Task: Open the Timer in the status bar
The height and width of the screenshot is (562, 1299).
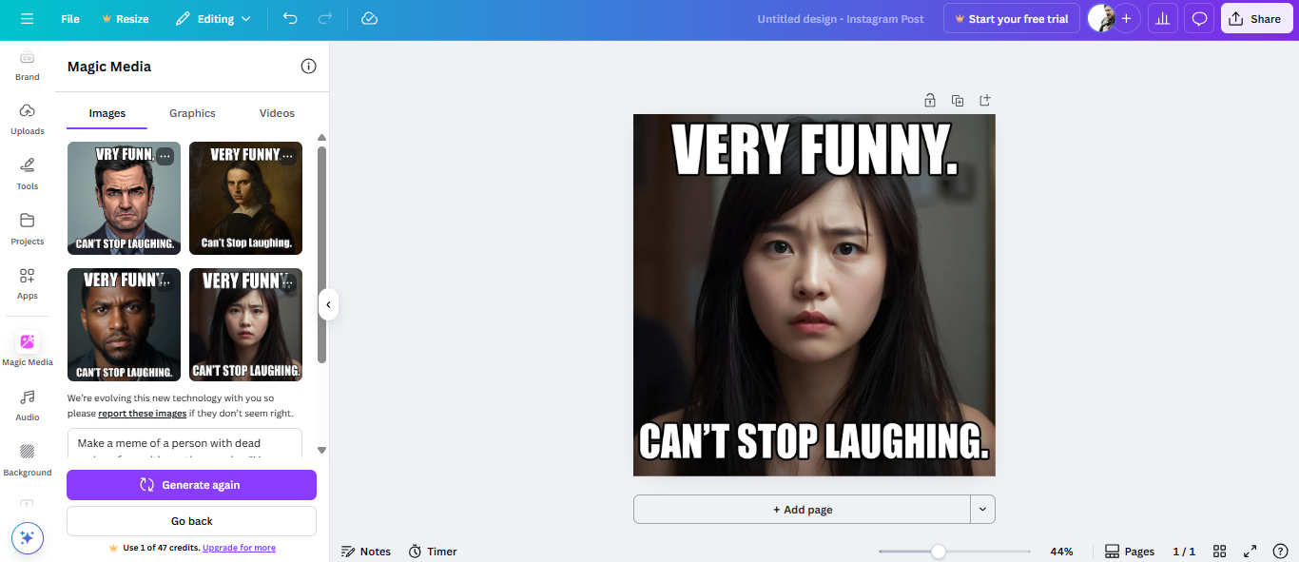Action: click(x=433, y=551)
